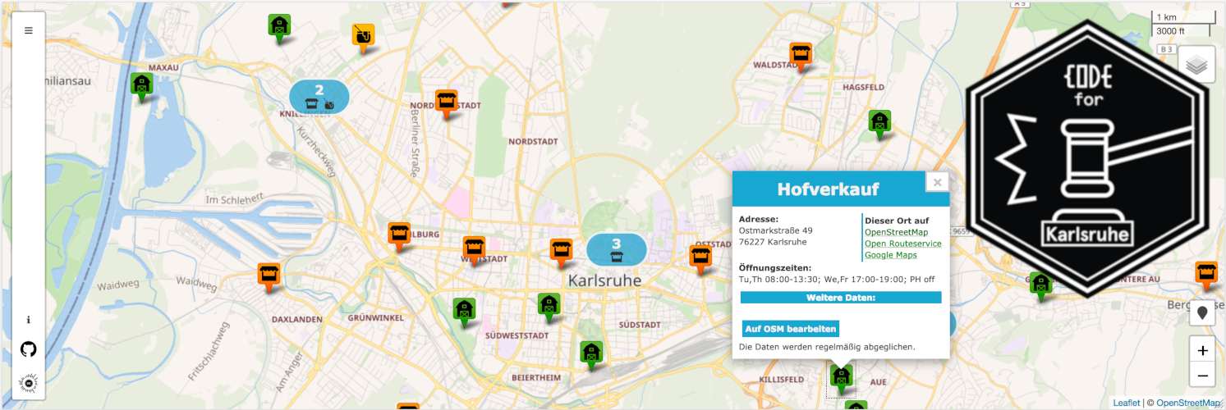
Task: Expand the "Weitere Daten:" section
Action: tap(840, 297)
